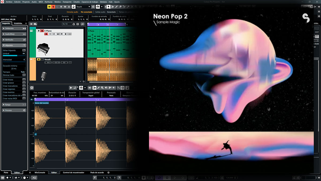Solo the E Piano track
Viewport: 321px width, 181px height.
[x=42, y=31]
